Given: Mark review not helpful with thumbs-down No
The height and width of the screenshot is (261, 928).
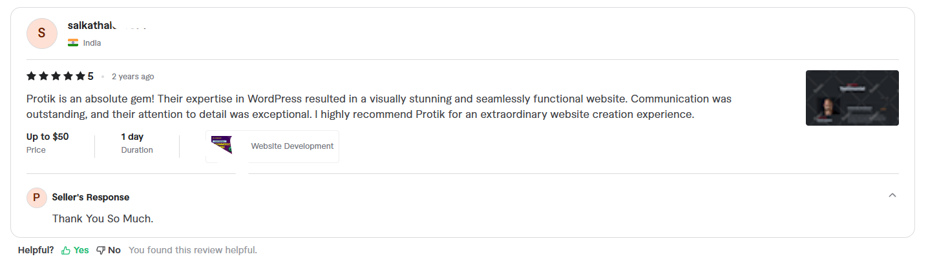Looking at the screenshot, I should (109, 250).
